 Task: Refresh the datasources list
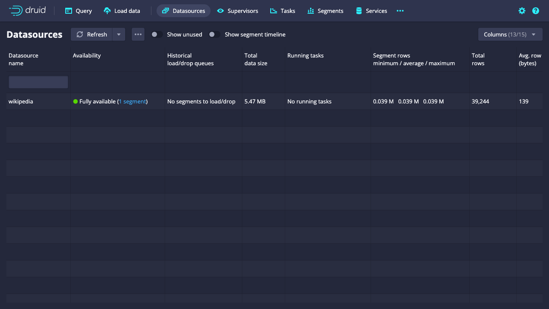coord(91,34)
